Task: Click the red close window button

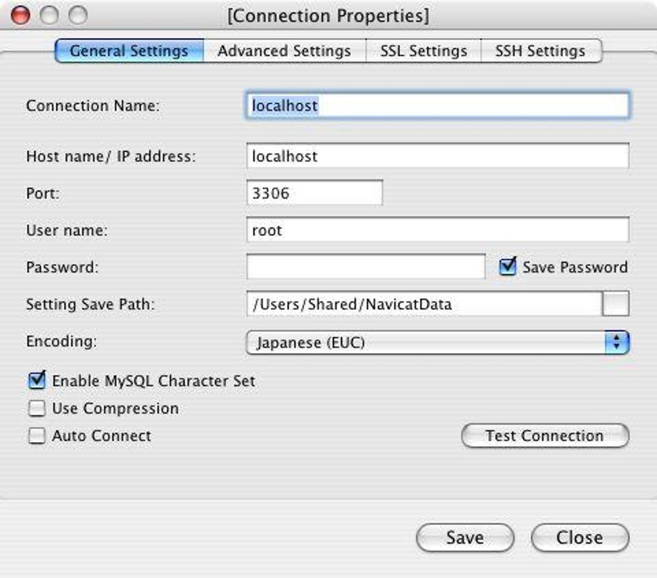Action: [x=21, y=15]
